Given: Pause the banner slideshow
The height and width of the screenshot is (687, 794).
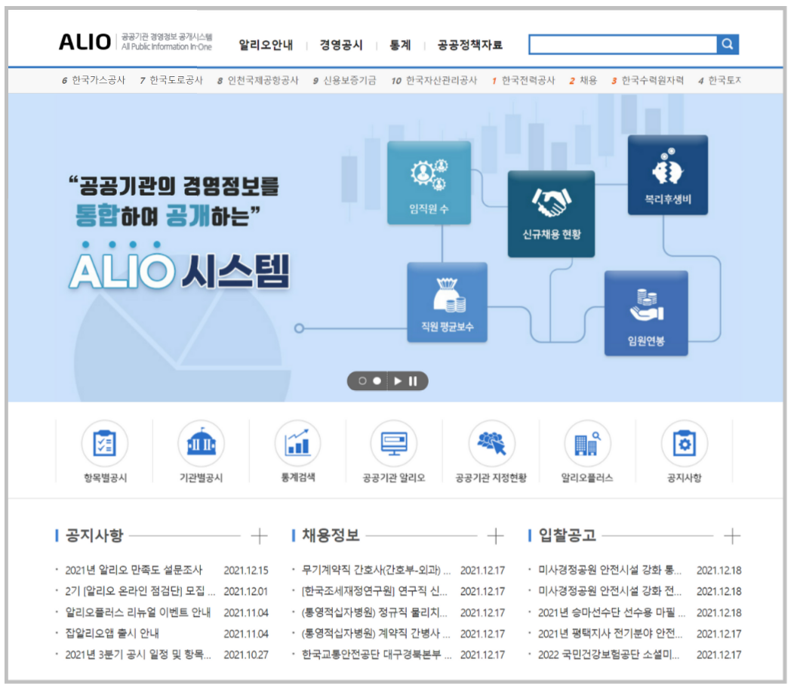Looking at the screenshot, I should click(413, 381).
